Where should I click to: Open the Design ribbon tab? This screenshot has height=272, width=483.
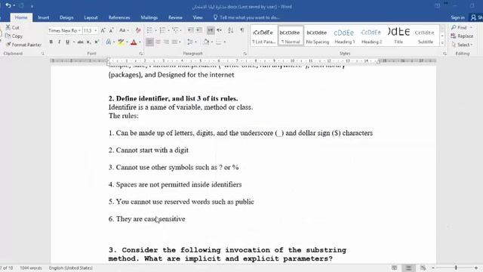click(x=66, y=17)
